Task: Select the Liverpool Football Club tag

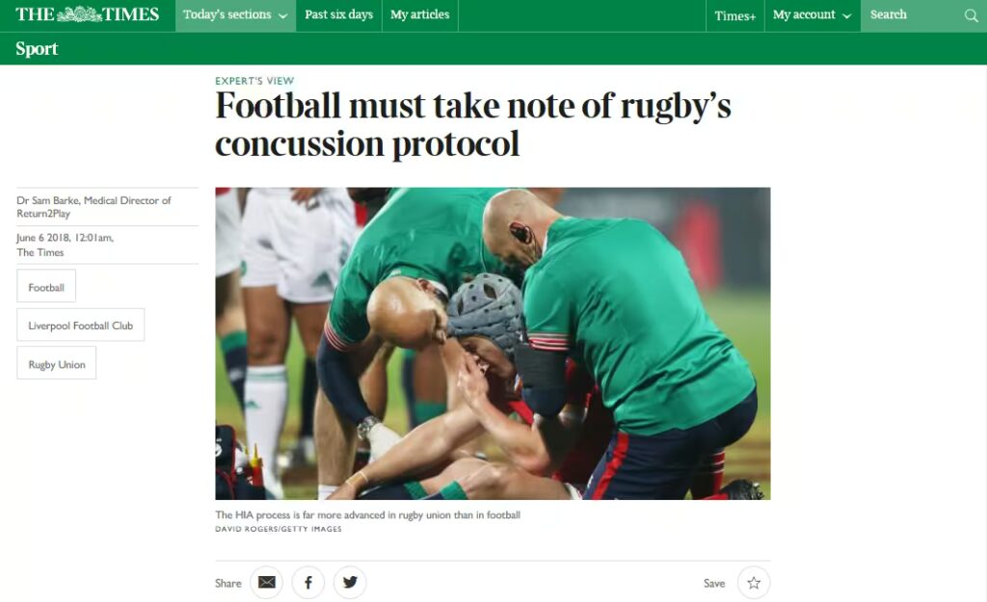Action: [x=81, y=326]
